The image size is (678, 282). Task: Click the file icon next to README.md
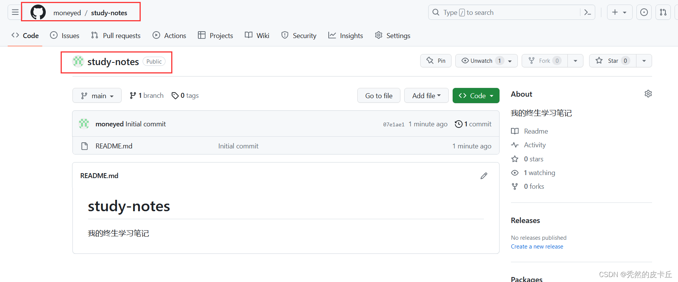pyautogui.click(x=85, y=146)
